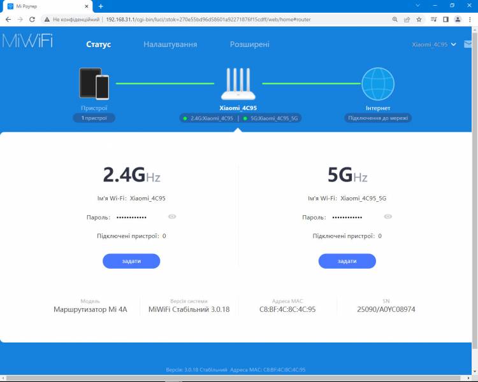Open the zoom magnifier icon in address bar
478x382 pixels.
click(395, 20)
